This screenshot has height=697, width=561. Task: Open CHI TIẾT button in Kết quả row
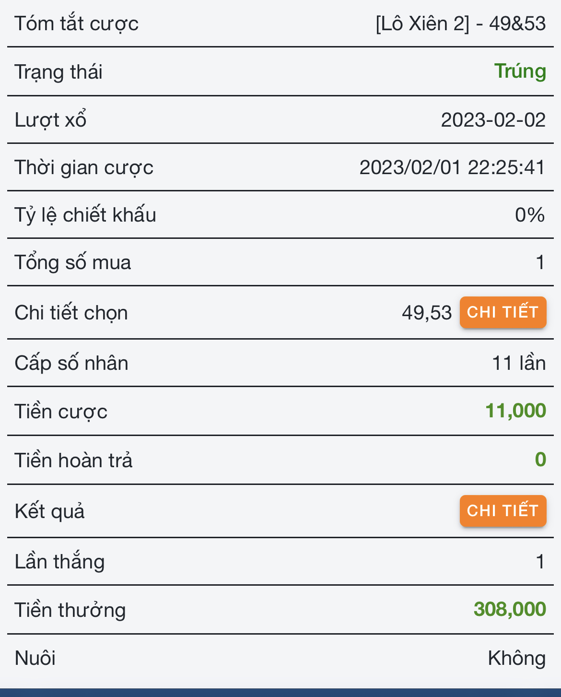coord(503,511)
